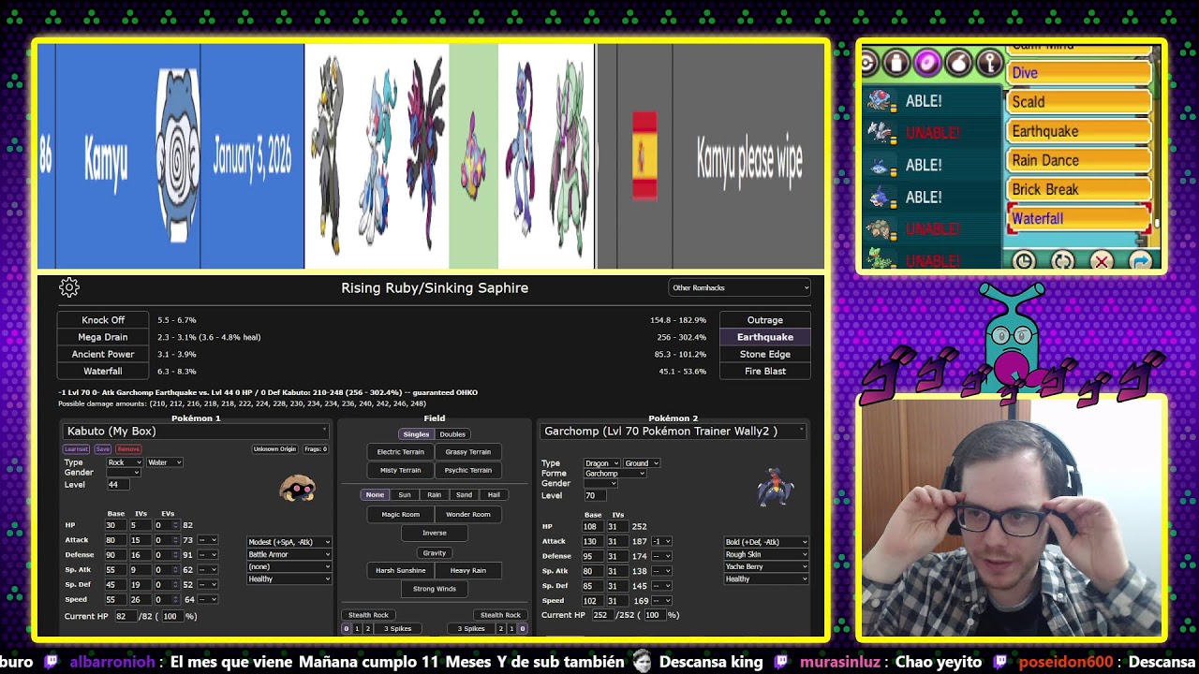Image resolution: width=1199 pixels, height=674 pixels.
Task: Toggle Misty Terrain
Action: coord(400,470)
